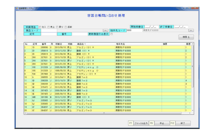Image resolution: width=214 pixels, height=132 pixels.
Task: Select row 10 number cell 098555
Action: (45, 77)
